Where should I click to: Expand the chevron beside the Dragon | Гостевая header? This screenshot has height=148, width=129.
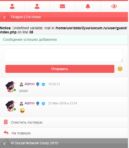[x=4, y=17]
